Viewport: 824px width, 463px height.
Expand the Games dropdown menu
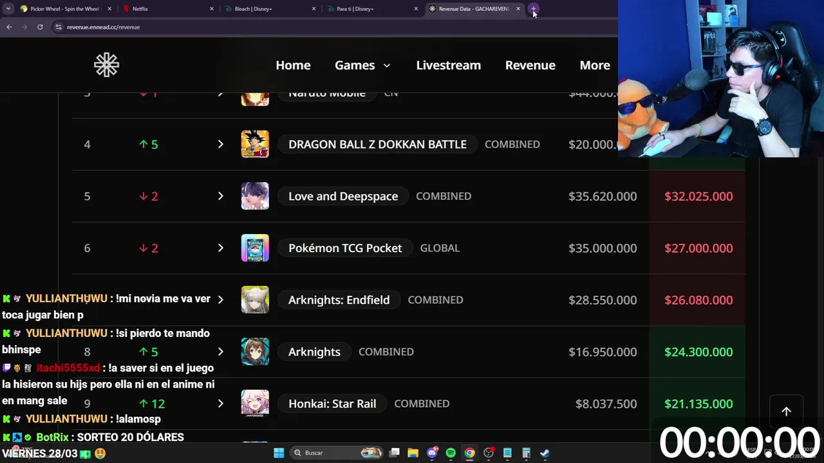point(362,65)
